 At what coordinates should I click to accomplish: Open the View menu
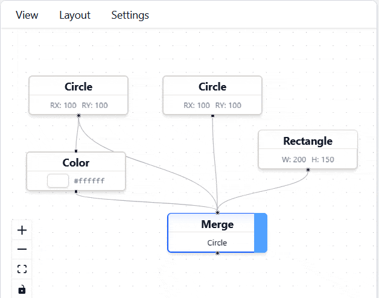pyautogui.click(x=27, y=15)
